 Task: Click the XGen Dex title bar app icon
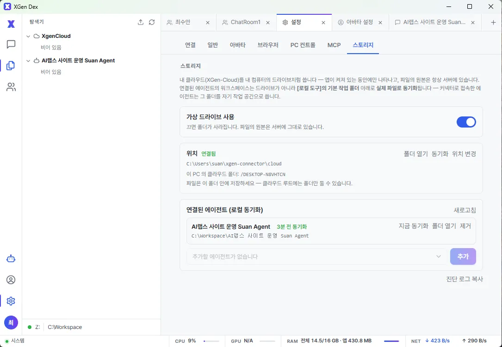(x=7, y=7)
